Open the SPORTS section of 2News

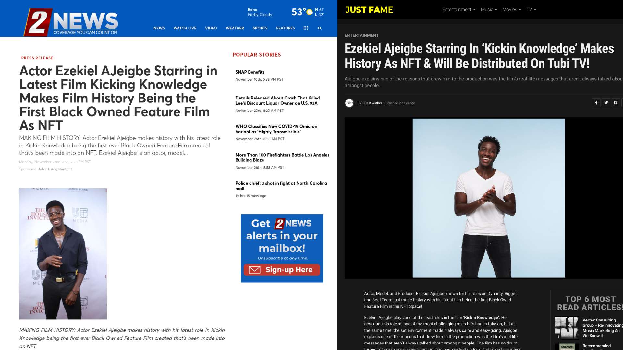[x=260, y=28]
